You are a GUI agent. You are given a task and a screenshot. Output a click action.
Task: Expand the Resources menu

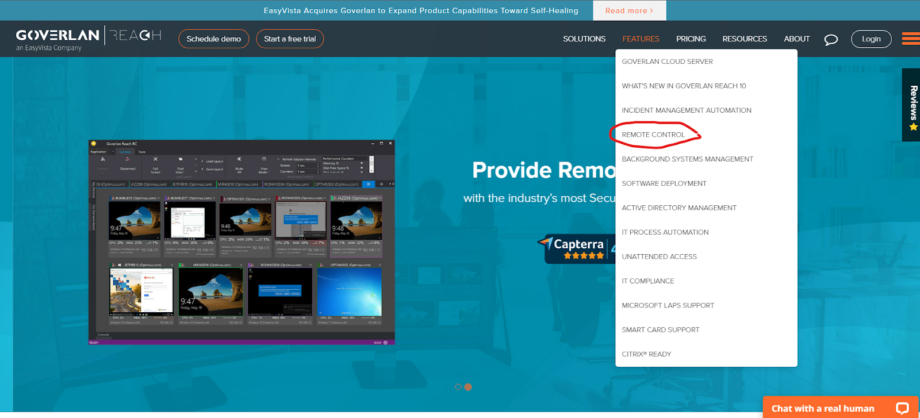tap(745, 39)
